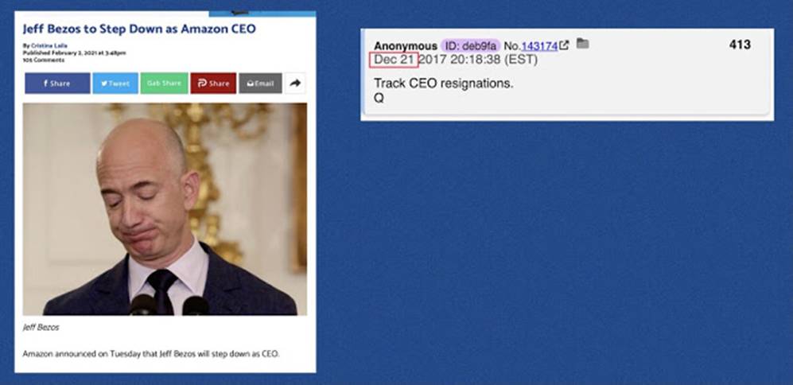The image size is (793, 385).
Task: Click the highlighted Dec 21 date
Action: (x=394, y=60)
